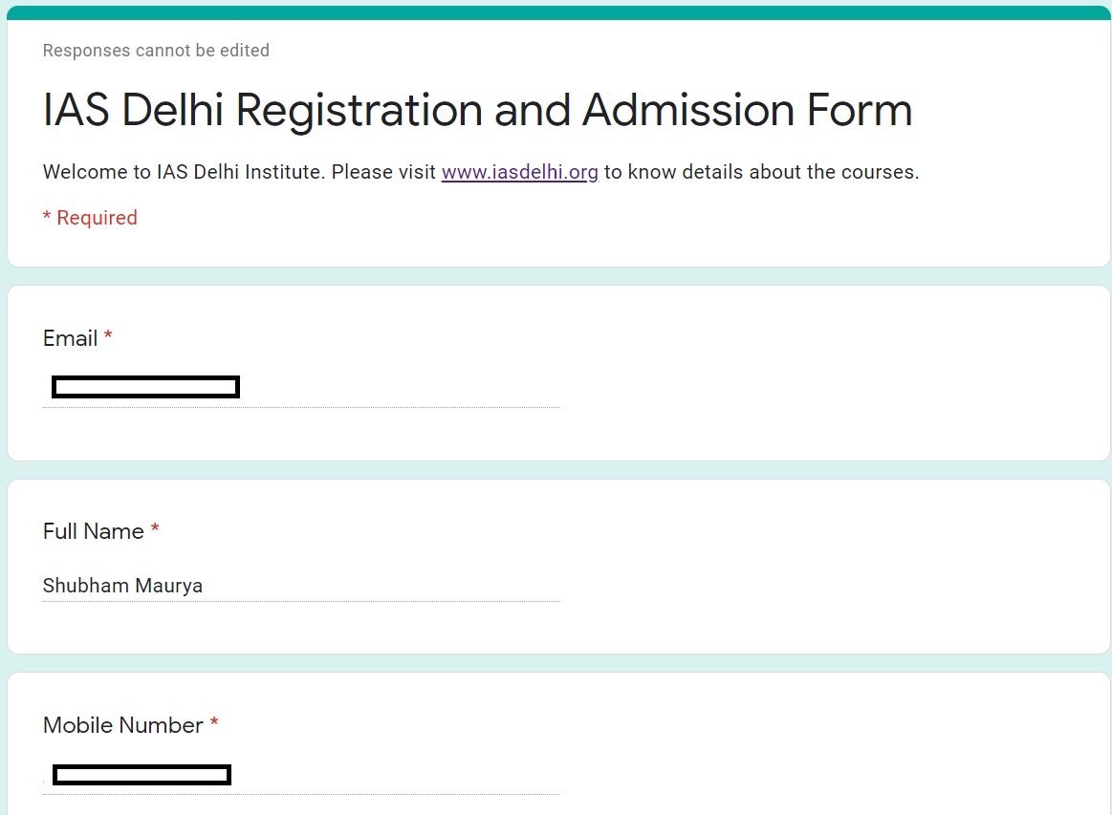Click the Mobile Number question label
The width and height of the screenshot is (1112, 815).
tap(122, 725)
